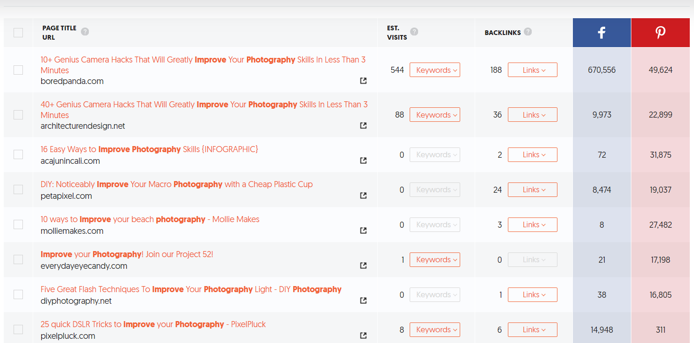694x343 pixels.
Task: Open '16 Easy Ways to Improve Photography Skills' link
Action: tap(149, 149)
